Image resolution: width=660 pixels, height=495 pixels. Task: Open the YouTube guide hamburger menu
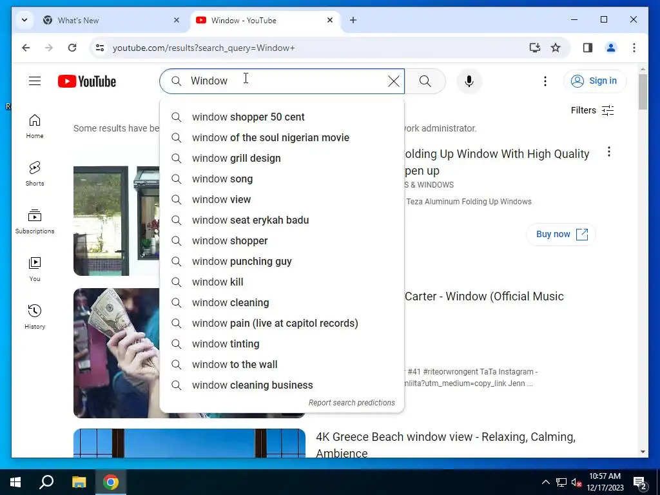tap(35, 81)
